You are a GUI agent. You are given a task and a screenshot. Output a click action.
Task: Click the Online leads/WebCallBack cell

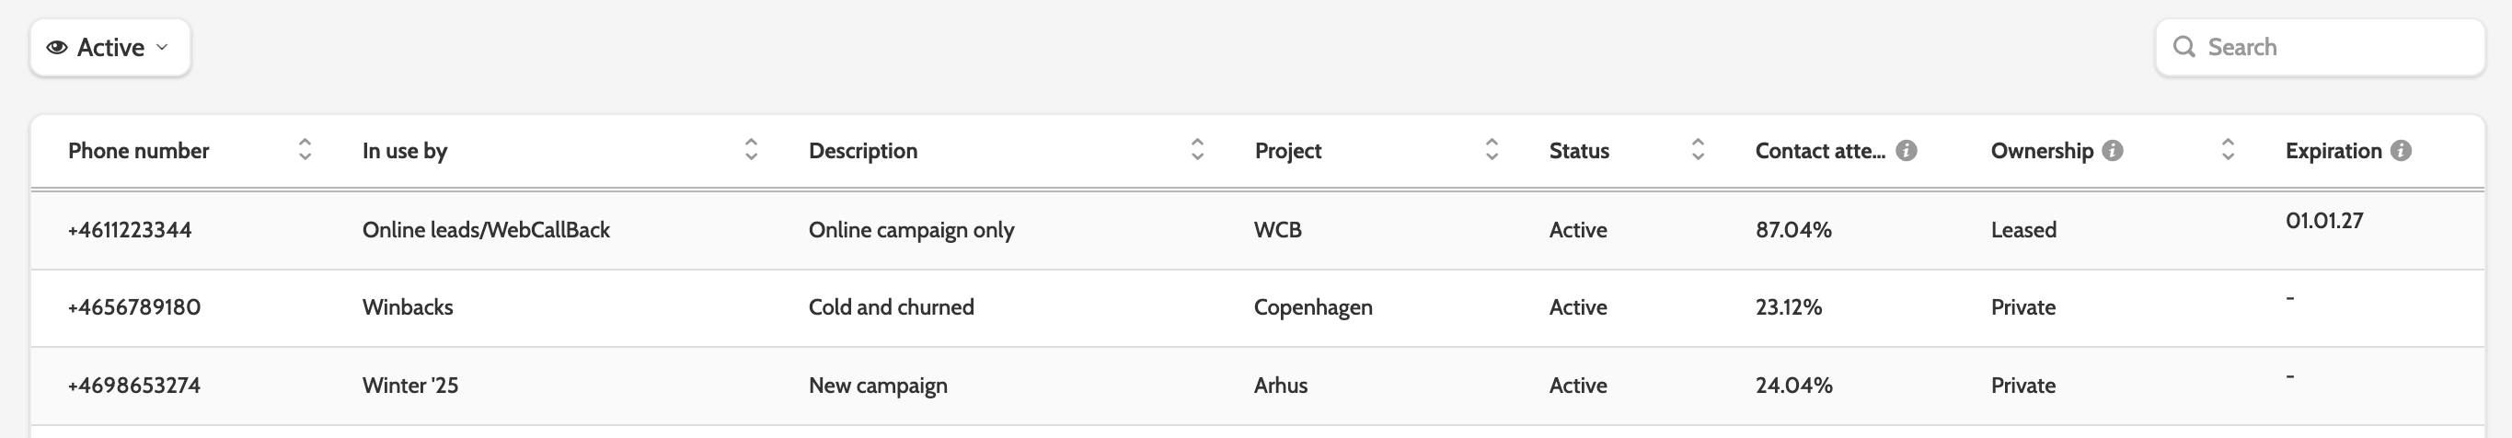coord(486,230)
